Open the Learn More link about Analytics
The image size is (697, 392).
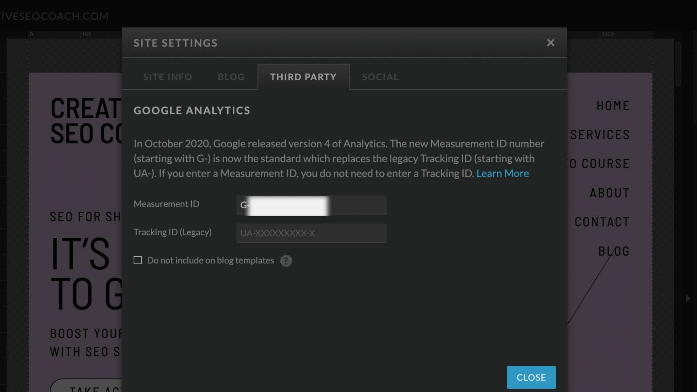pos(503,173)
